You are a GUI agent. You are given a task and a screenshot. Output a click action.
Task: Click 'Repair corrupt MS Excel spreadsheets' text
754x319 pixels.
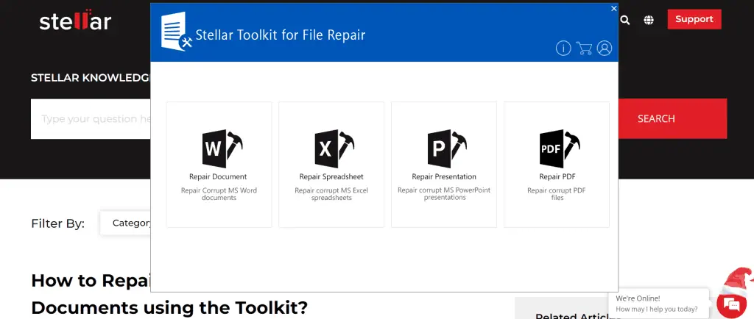click(x=331, y=194)
